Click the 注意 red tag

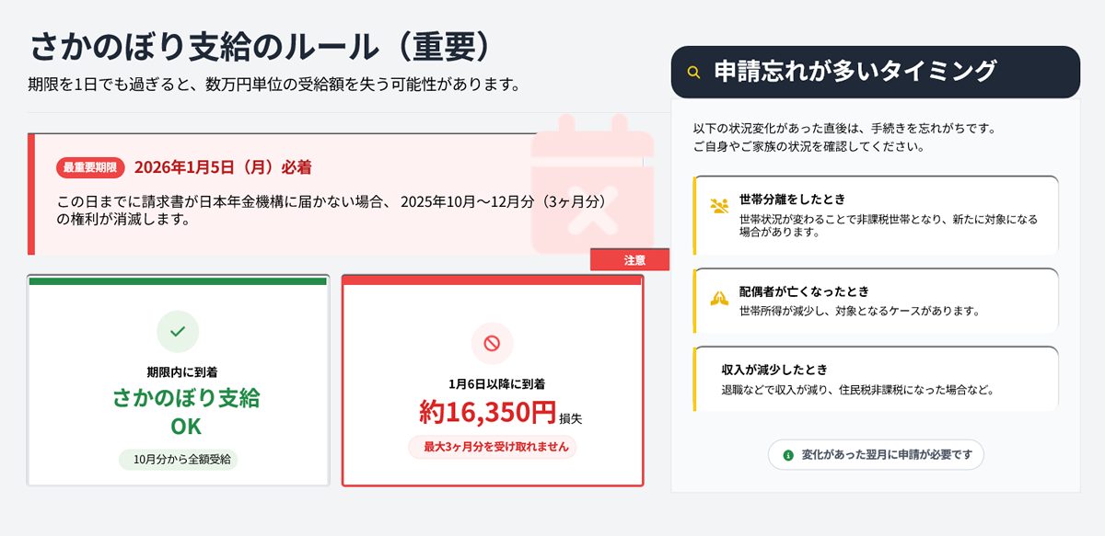tap(634, 260)
